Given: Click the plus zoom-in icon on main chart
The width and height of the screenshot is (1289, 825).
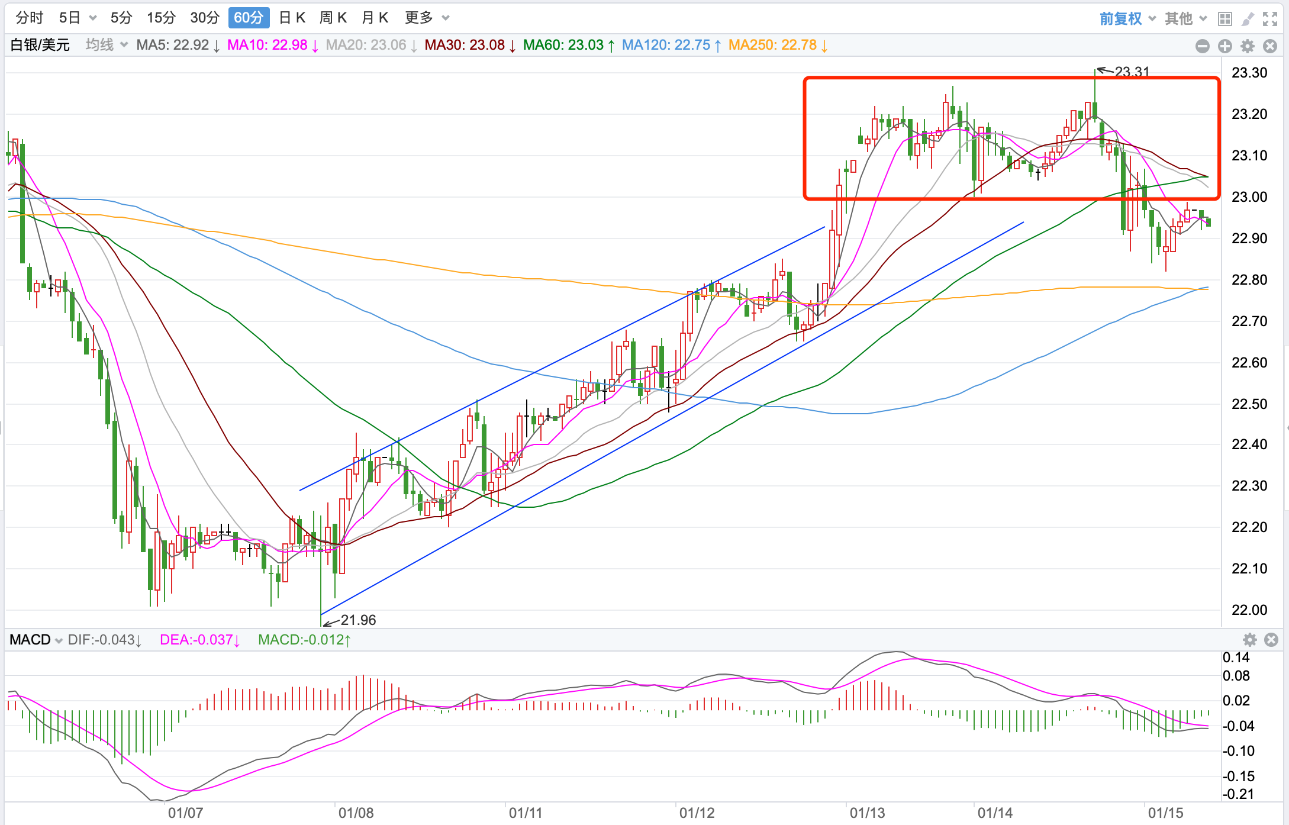Looking at the screenshot, I should [x=1225, y=46].
